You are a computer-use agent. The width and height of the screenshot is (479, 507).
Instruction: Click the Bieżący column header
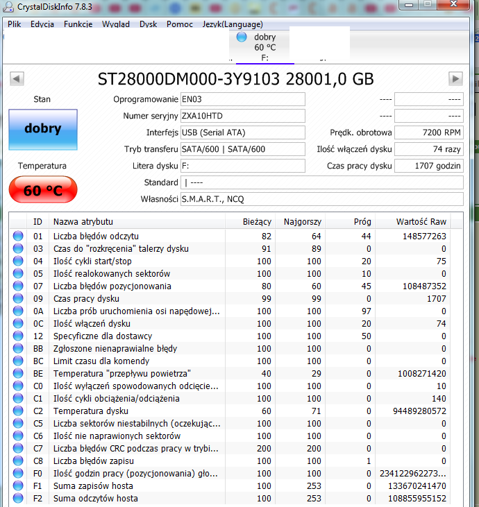250,222
